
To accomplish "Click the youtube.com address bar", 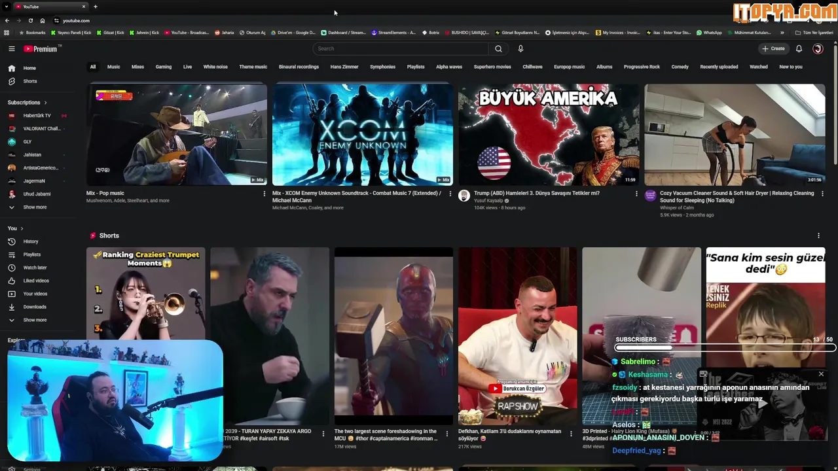I will point(76,20).
